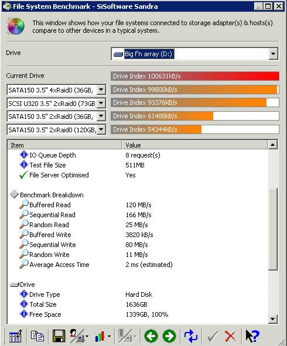This screenshot has height=346, width=287.
Task: Click the copy pages icon
Action: (x=37, y=336)
